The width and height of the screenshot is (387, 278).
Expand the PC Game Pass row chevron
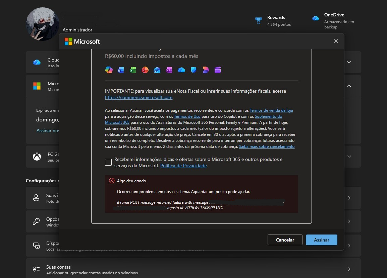point(349,157)
